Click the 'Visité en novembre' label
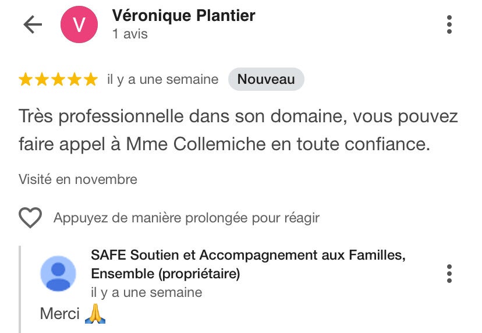 pos(78,179)
